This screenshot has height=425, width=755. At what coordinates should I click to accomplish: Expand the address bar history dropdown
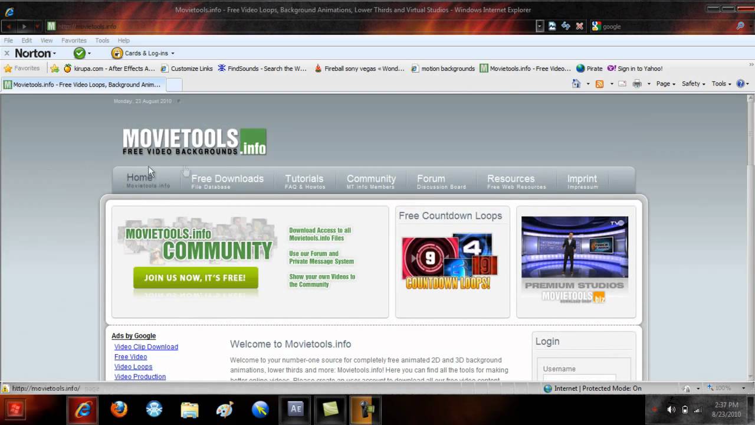tap(540, 26)
